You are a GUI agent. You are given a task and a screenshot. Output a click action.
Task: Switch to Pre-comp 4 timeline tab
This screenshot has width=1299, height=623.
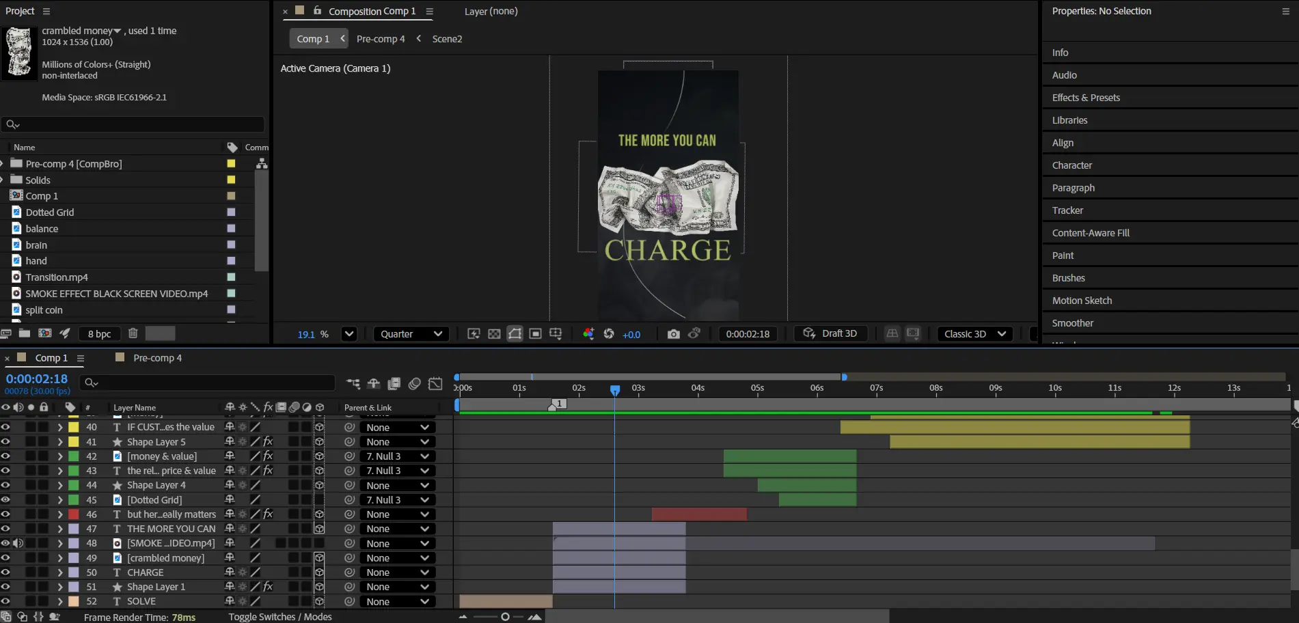click(157, 358)
